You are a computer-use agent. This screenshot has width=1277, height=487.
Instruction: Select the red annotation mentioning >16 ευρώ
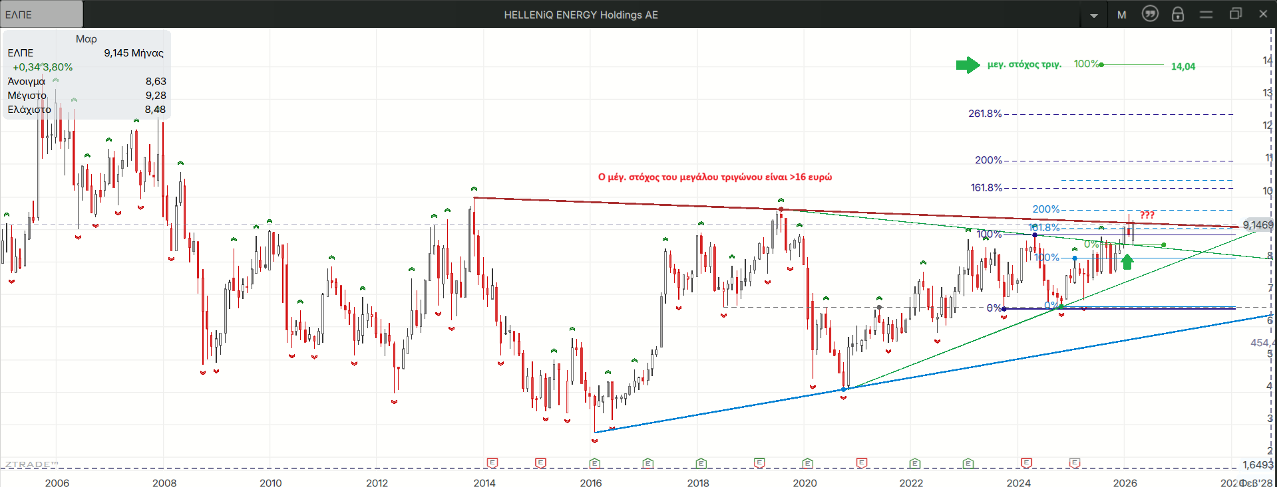[715, 177]
